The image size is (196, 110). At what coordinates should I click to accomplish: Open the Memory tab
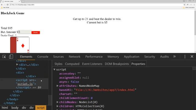(113, 57)
